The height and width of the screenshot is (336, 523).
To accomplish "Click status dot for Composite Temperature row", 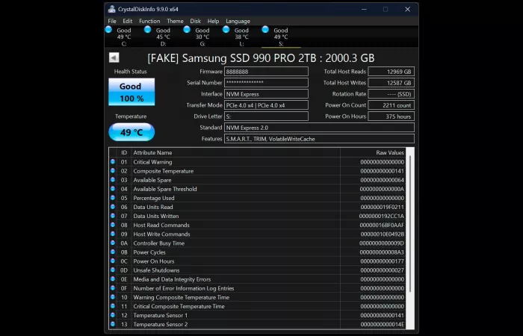I will coord(113,171).
